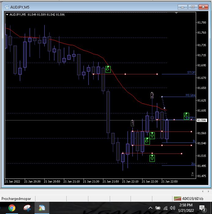Screen dimensions: 212x214
Task: Click the scroll right arrow below the chart
Action: tap(208, 191)
